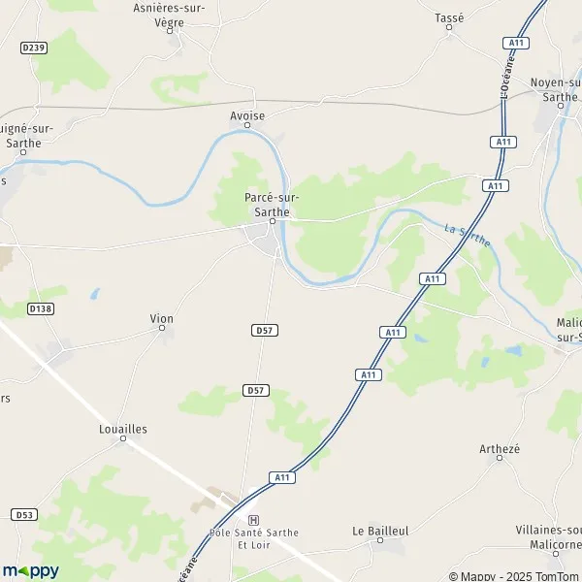This screenshot has height=582, width=582.
Task: Click the D138 road shield
Action: (x=41, y=308)
